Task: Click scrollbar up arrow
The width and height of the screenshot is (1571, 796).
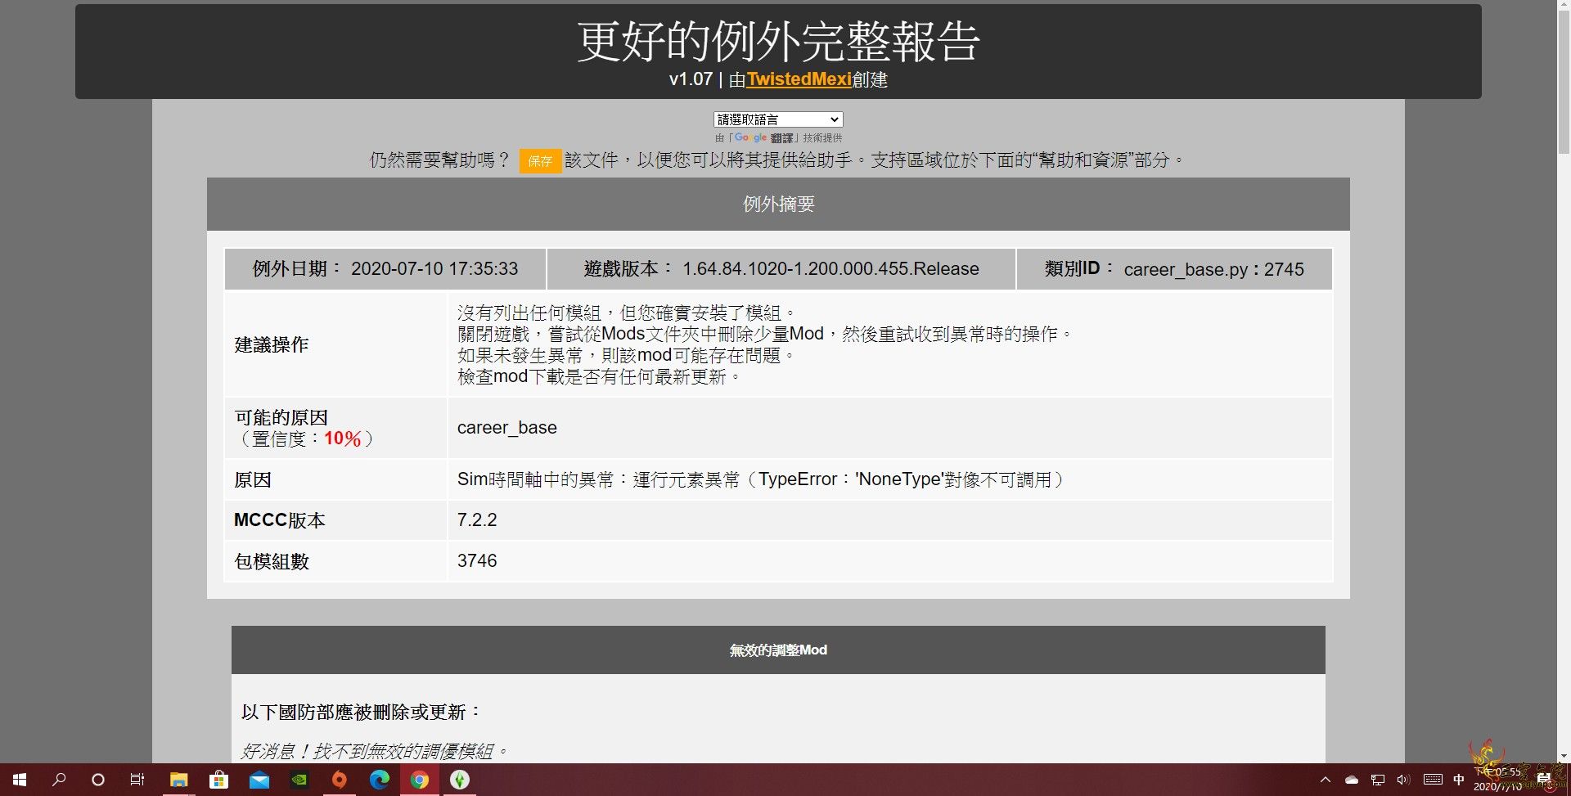Action: (x=1564, y=6)
